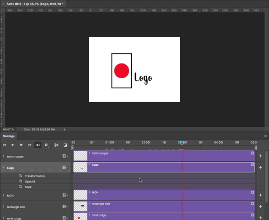Expand traits rouges clip in timeline
The image size is (269, 220).
click(x=89, y=153)
